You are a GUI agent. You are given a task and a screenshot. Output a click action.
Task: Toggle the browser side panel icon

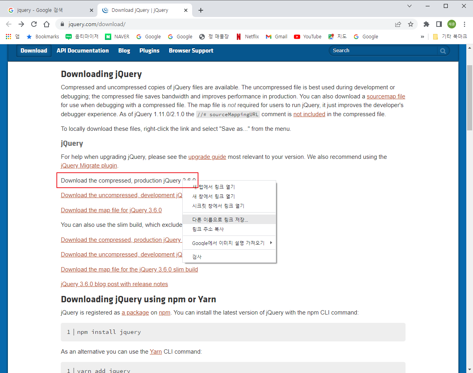[x=439, y=24]
